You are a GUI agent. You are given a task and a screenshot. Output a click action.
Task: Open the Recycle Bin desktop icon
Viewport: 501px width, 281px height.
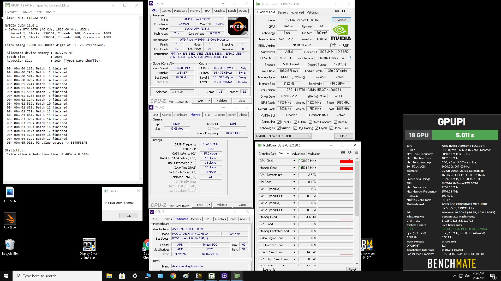[x=10, y=247]
